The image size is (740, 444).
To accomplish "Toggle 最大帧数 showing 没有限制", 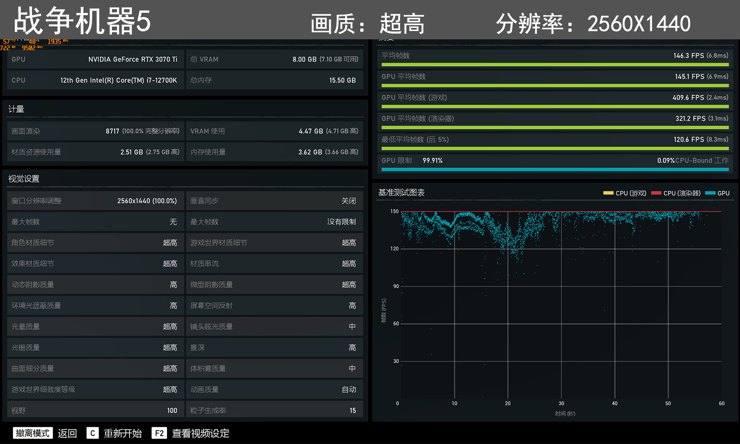I will (274, 222).
